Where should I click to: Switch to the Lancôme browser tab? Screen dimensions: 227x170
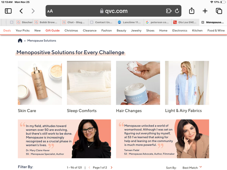pyautogui.click(x=130, y=22)
